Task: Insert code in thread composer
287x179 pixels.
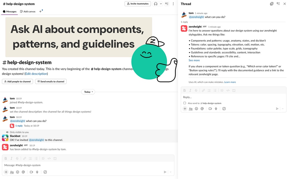Action: [x=228, y=91]
